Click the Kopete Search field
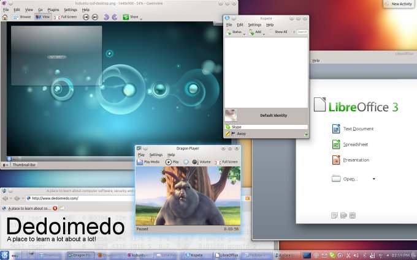417x260 pixels. 302,32
